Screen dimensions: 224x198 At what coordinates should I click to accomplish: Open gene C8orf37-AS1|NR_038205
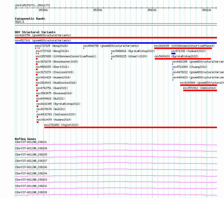(31, 155)
